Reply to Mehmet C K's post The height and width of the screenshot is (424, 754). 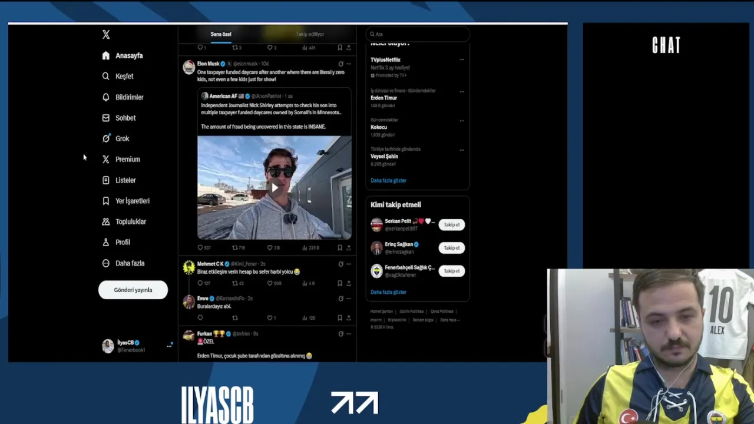tap(204, 283)
